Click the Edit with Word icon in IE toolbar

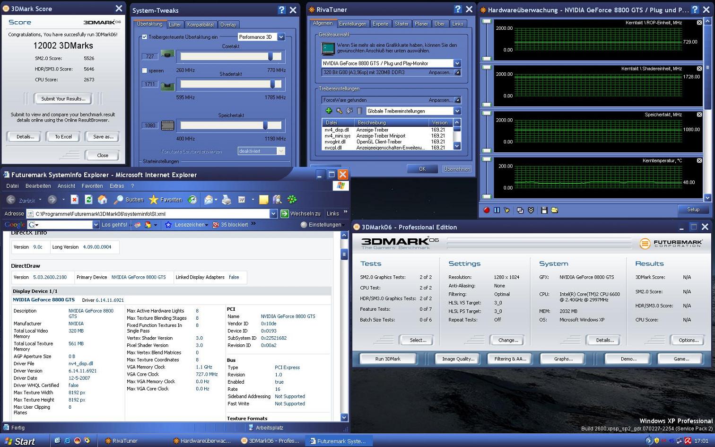coord(242,200)
